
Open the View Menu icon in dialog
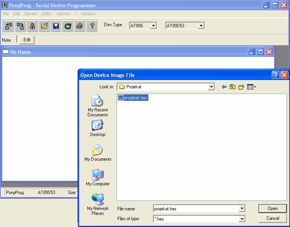(x=251, y=87)
